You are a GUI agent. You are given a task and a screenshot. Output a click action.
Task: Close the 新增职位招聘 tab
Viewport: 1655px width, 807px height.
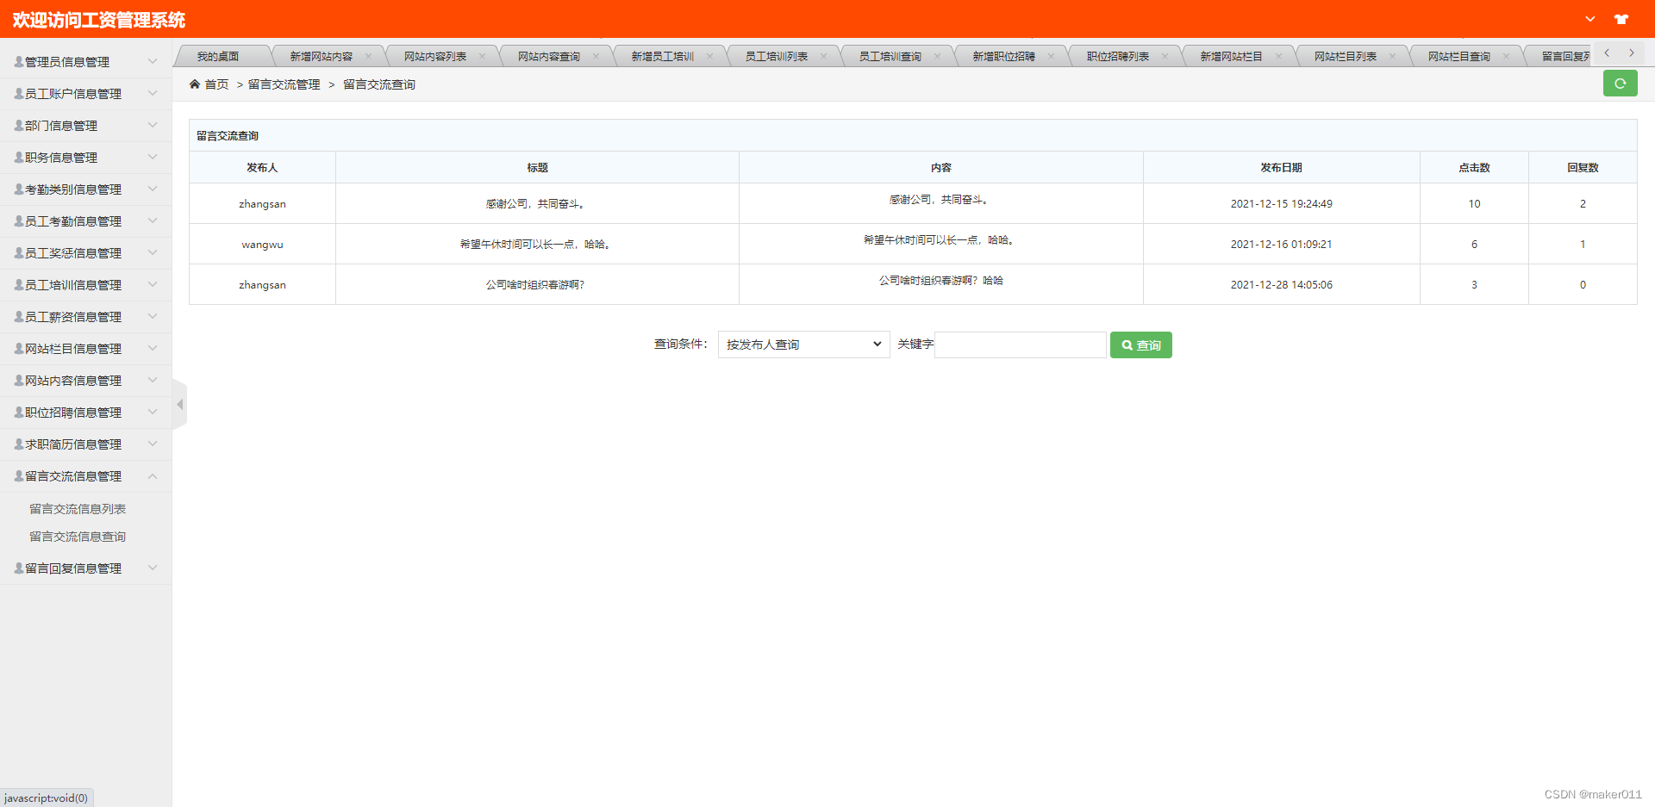(x=1051, y=57)
